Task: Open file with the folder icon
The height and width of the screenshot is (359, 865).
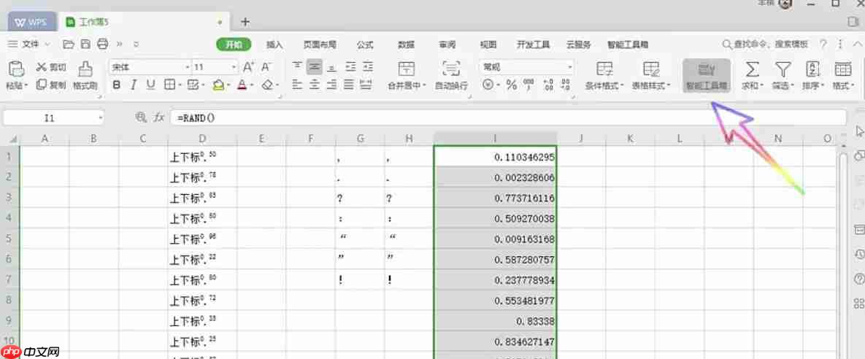Action: 69,44
